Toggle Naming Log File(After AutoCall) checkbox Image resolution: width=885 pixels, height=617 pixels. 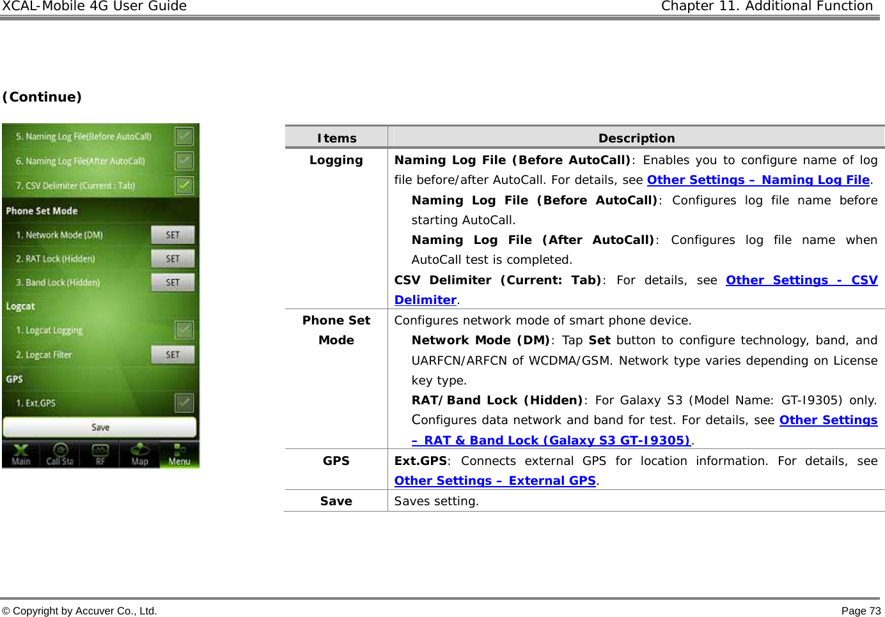pos(184,160)
